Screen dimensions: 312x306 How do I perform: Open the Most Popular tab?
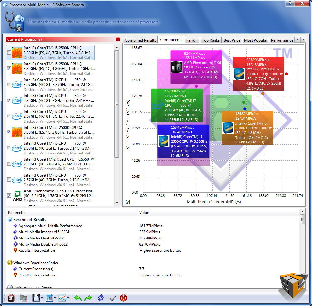tap(255, 40)
